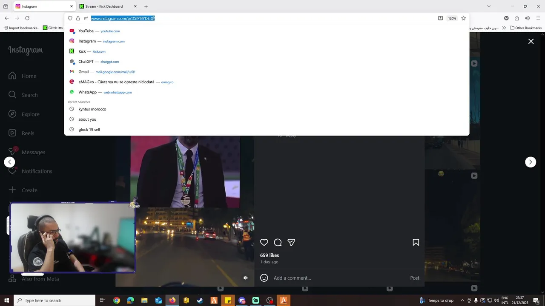
Task: Go to the previous post arrow
Action: point(9,162)
